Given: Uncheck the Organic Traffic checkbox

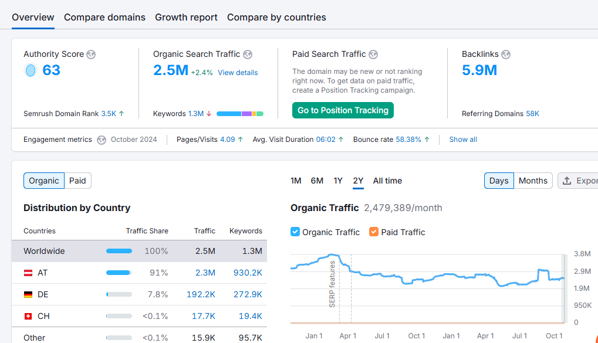Looking at the screenshot, I should point(295,232).
